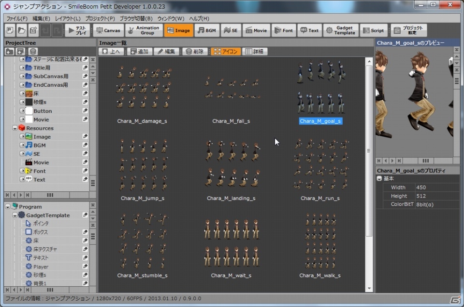Open the SE sound effects section
The height and width of the screenshot is (307, 464).
pyautogui.click(x=231, y=30)
